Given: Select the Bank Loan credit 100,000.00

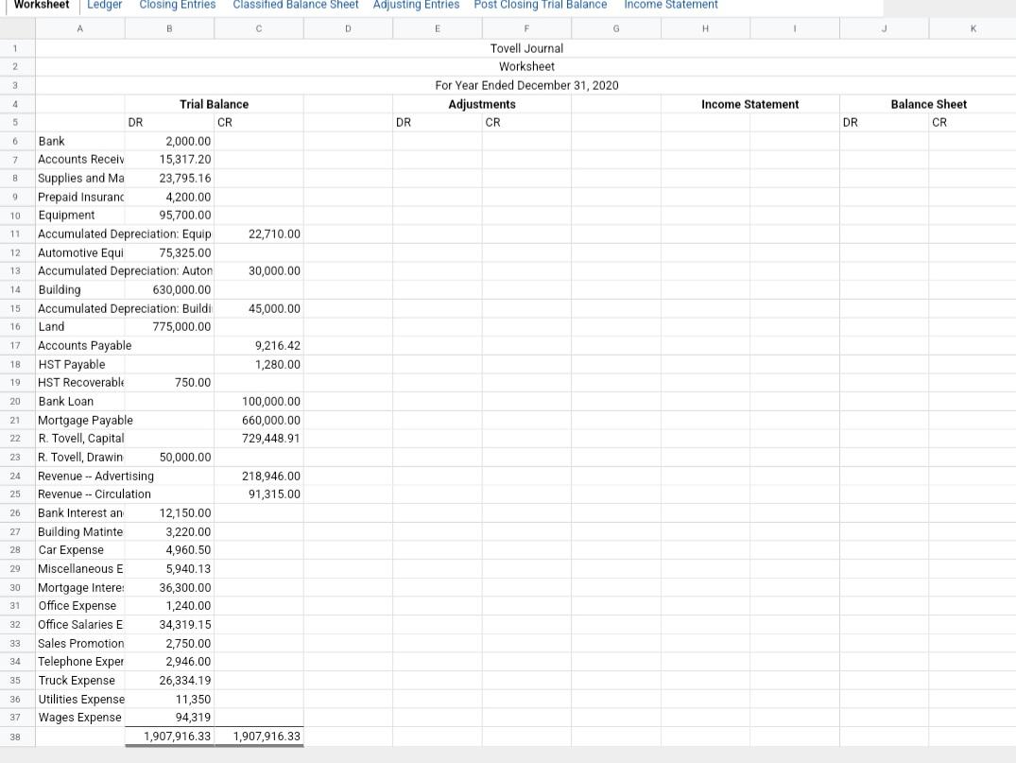Looking at the screenshot, I should (259, 402).
